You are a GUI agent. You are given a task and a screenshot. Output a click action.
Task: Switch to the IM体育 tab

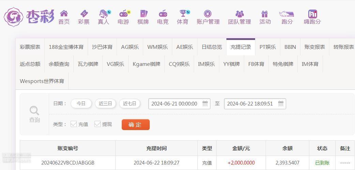pyautogui.click(x=310, y=64)
